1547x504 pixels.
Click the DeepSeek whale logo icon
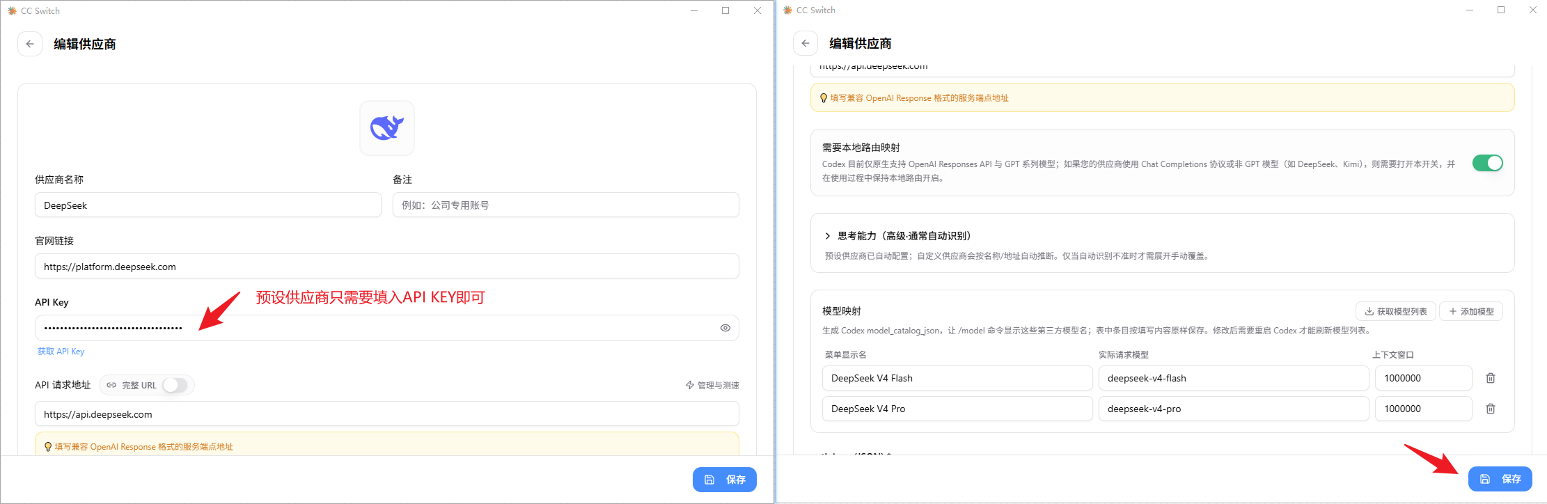pos(387,128)
